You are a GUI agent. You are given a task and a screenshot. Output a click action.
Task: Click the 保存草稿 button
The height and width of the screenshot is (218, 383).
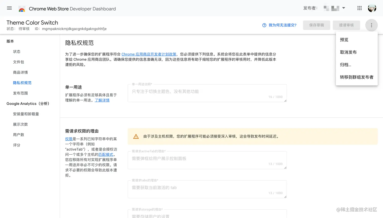(316, 25)
